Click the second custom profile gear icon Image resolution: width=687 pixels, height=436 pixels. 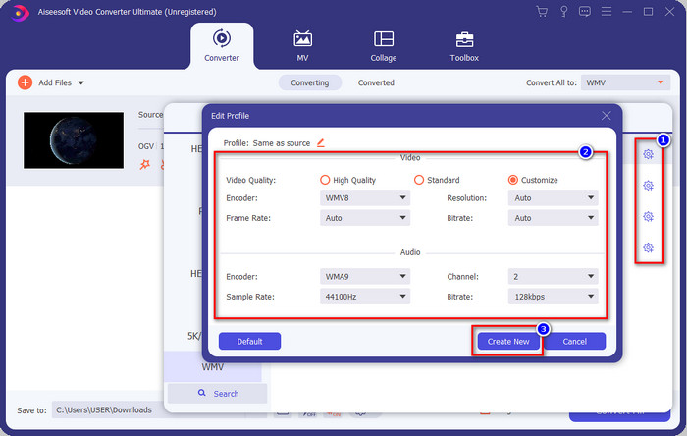pyautogui.click(x=649, y=186)
